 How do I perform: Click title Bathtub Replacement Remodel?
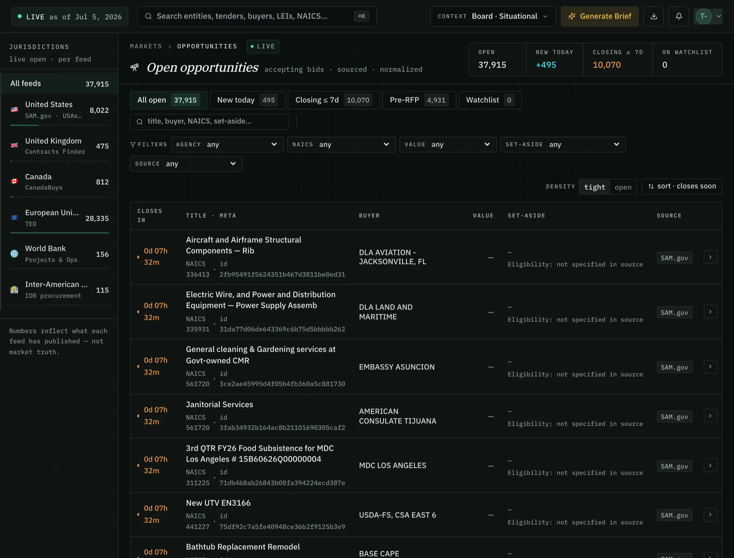[x=243, y=547]
